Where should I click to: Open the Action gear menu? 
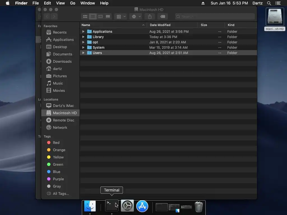tap(136, 17)
